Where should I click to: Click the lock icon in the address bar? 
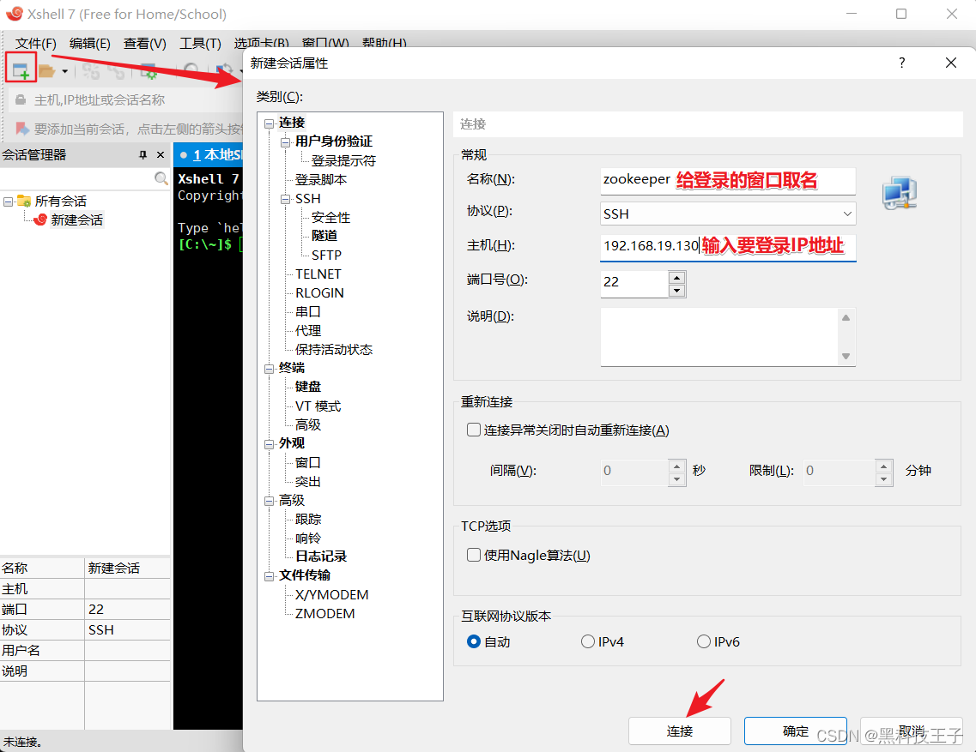click(21, 100)
